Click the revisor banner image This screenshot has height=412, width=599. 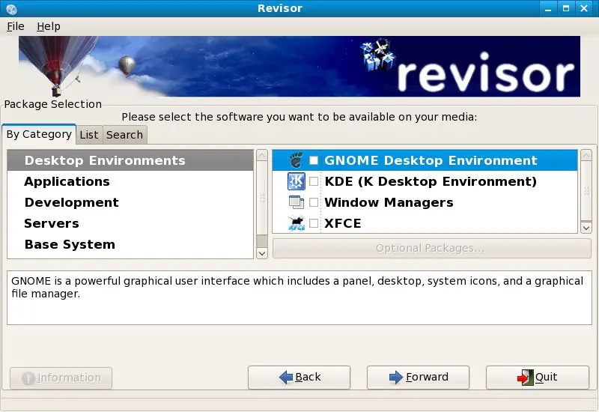[x=299, y=66]
